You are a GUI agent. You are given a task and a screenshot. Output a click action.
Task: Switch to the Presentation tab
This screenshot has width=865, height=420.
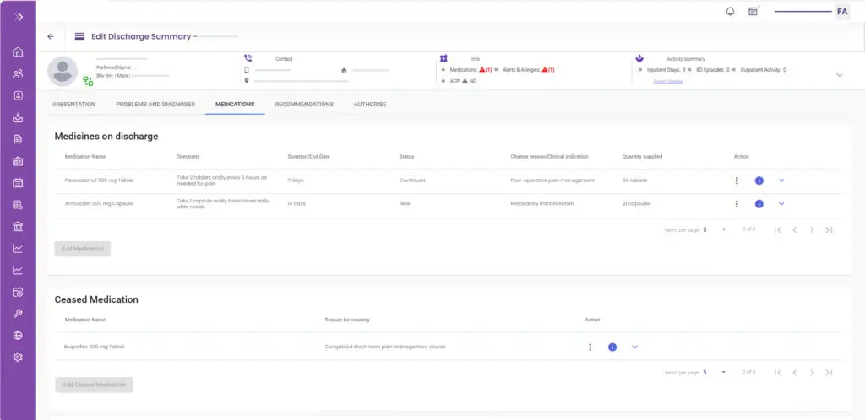click(x=74, y=104)
